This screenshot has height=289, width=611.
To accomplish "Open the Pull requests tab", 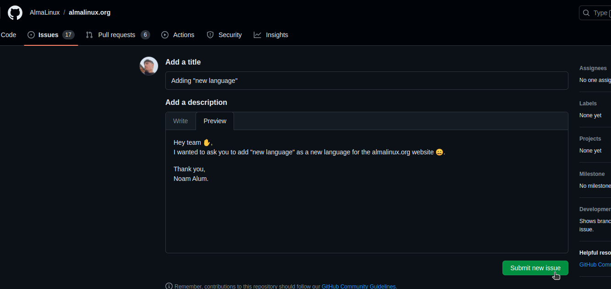I will (x=116, y=35).
